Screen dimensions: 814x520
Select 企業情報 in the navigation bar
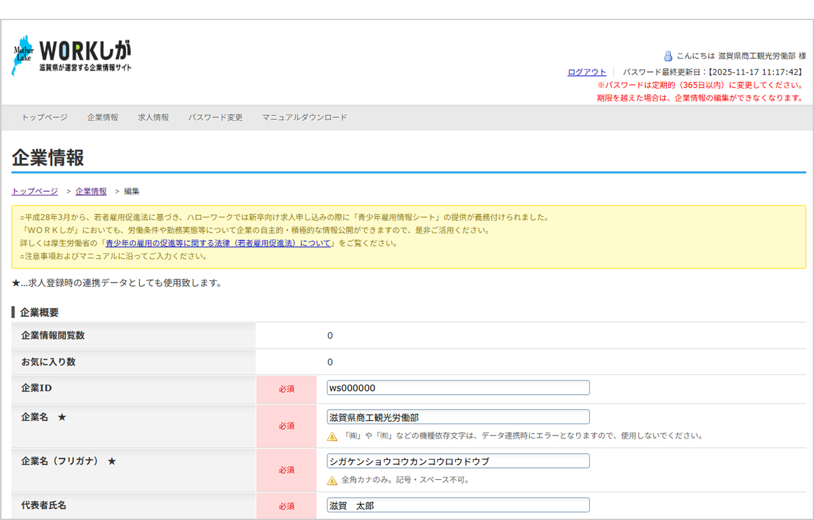coord(103,117)
